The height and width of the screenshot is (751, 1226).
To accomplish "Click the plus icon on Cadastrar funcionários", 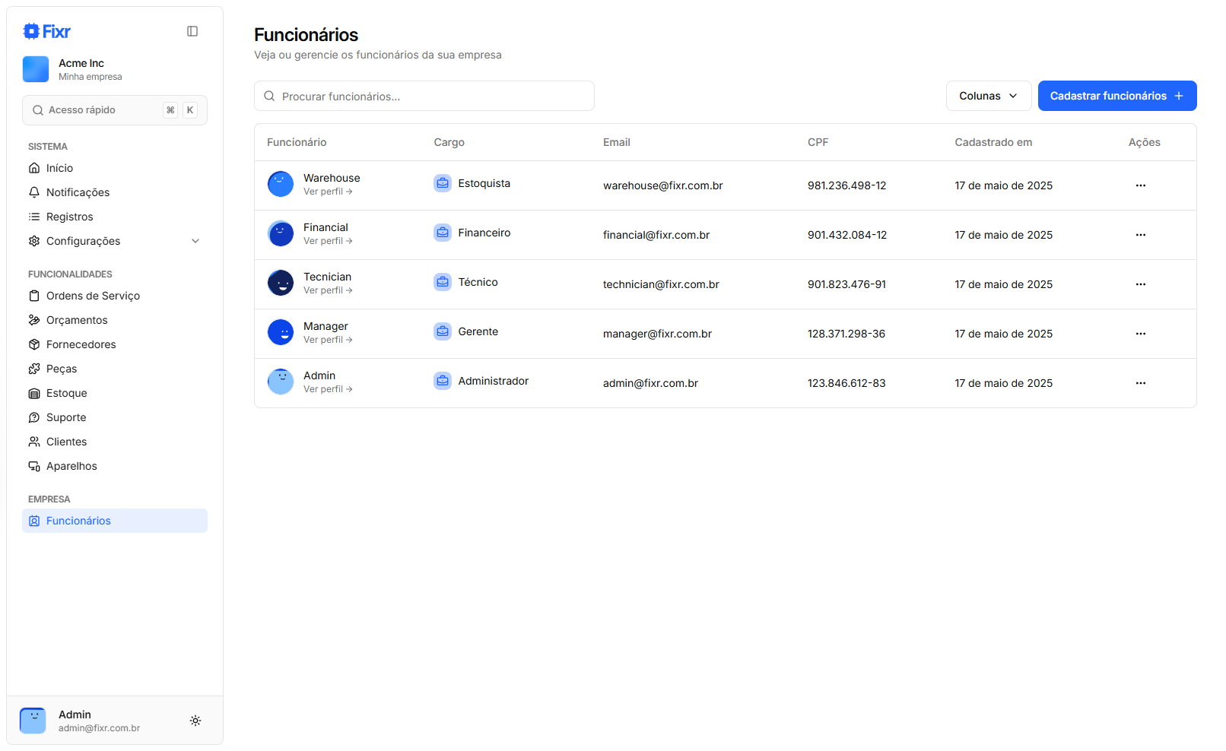I will coord(1179,96).
